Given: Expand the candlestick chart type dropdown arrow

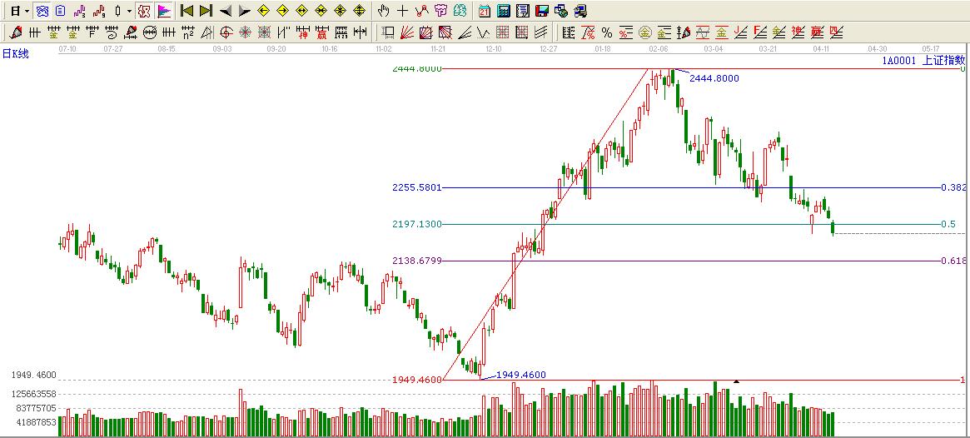Looking at the screenshot, I should [128, 11].
